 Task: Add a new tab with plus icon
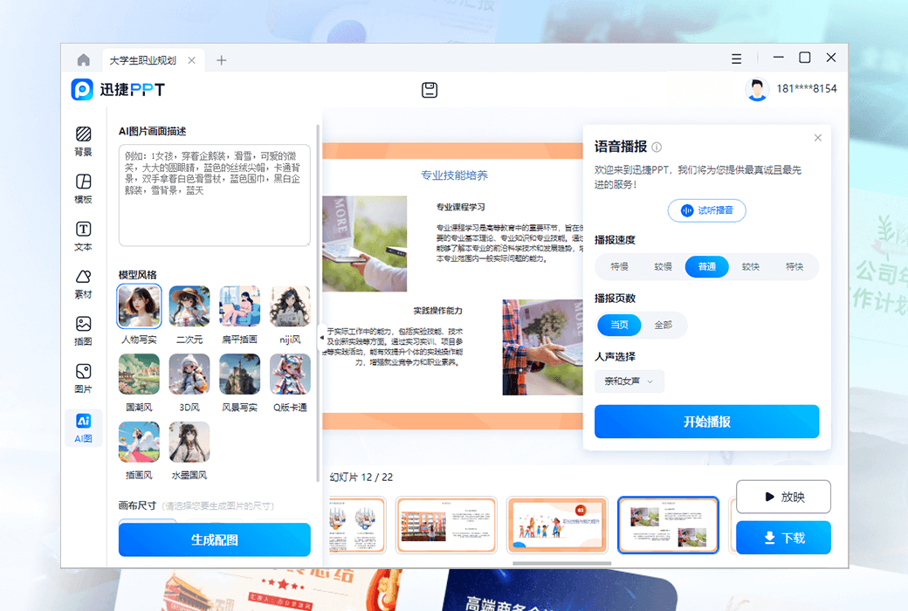tap(221, 60)
